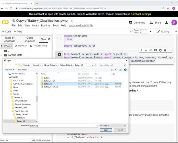178x143 pixels.
Task: Select Battery_V0 folder in the navigation tree
Action: [x=21, y=118]
